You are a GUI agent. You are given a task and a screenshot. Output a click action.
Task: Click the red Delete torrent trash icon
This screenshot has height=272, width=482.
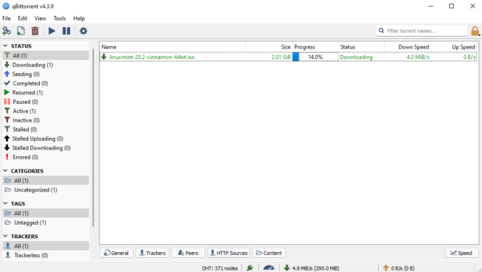tap(35, 31)
